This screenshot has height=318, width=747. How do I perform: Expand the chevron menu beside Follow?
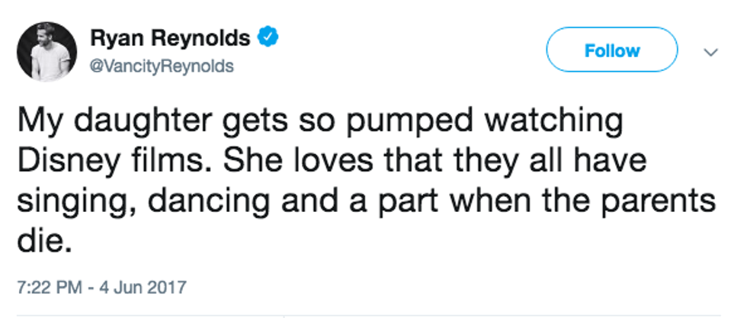pyautogui.click(x=710, y=53)
